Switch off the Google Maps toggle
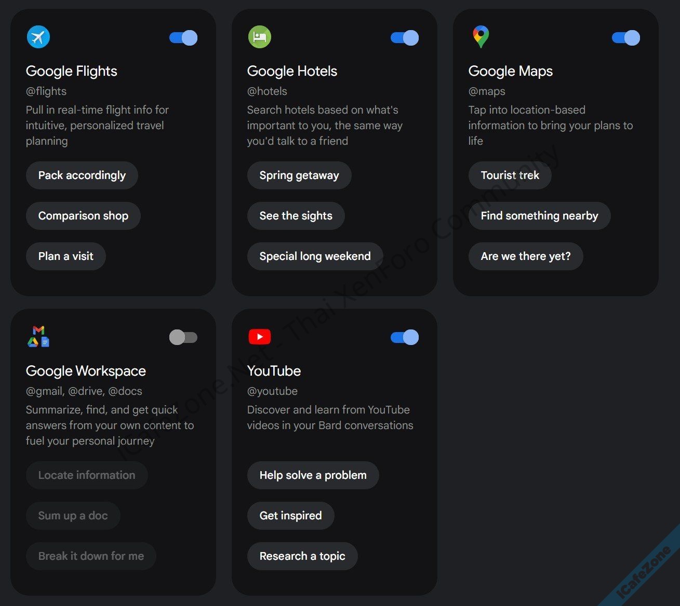The height and width of the screenshot is (606, 680). (626, 38)
